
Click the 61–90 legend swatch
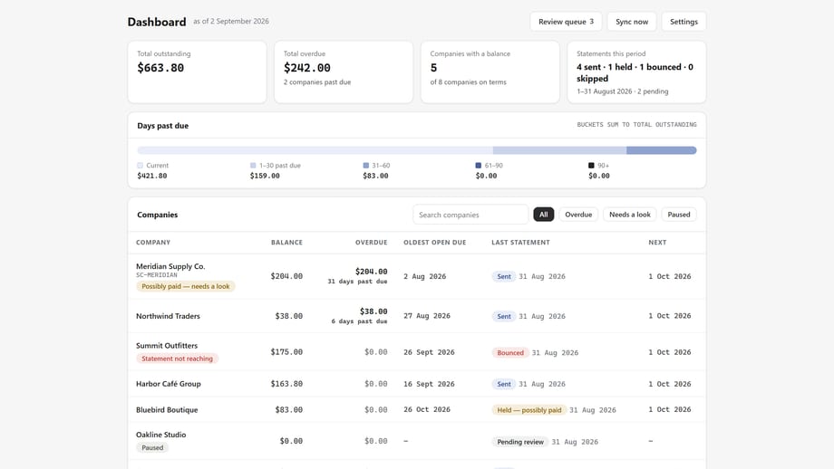click(x=478, y=165)
